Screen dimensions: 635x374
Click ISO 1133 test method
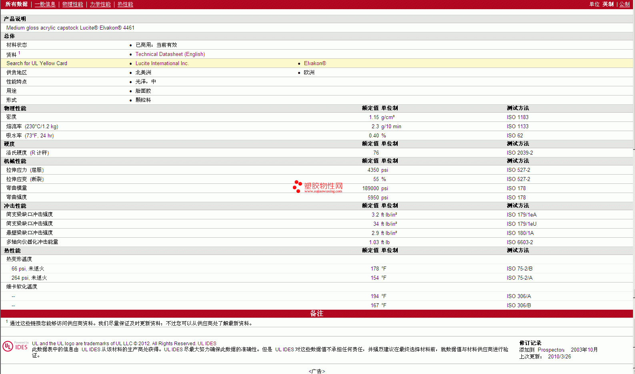(517, 127)
